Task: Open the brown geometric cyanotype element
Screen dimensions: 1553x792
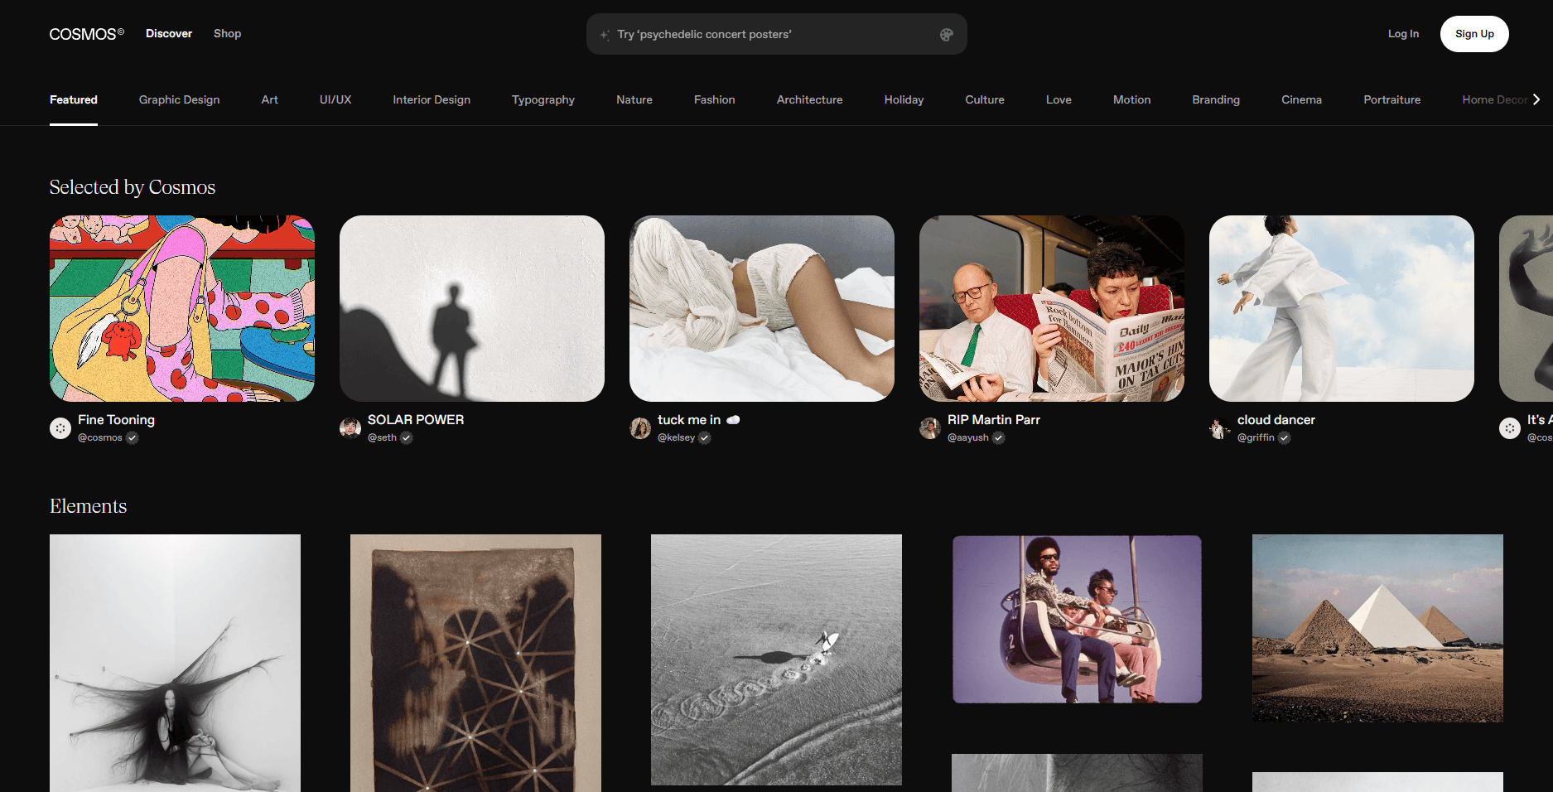Action: tap(475, 663)
